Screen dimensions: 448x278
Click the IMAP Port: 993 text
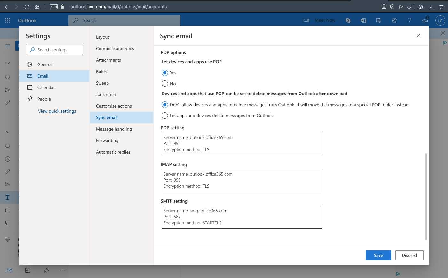172,180
